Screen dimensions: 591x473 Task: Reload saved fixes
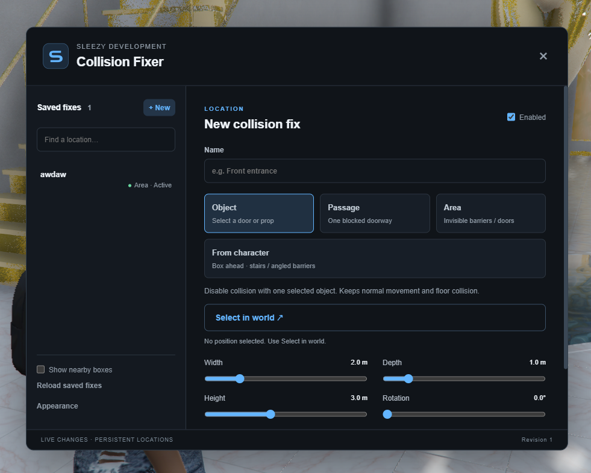point(69,386)
